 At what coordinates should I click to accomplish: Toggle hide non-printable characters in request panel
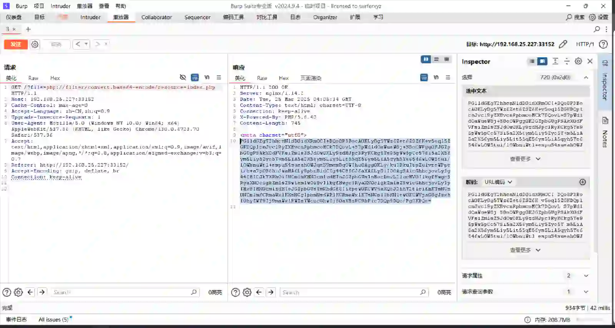(x=183, y=78)
